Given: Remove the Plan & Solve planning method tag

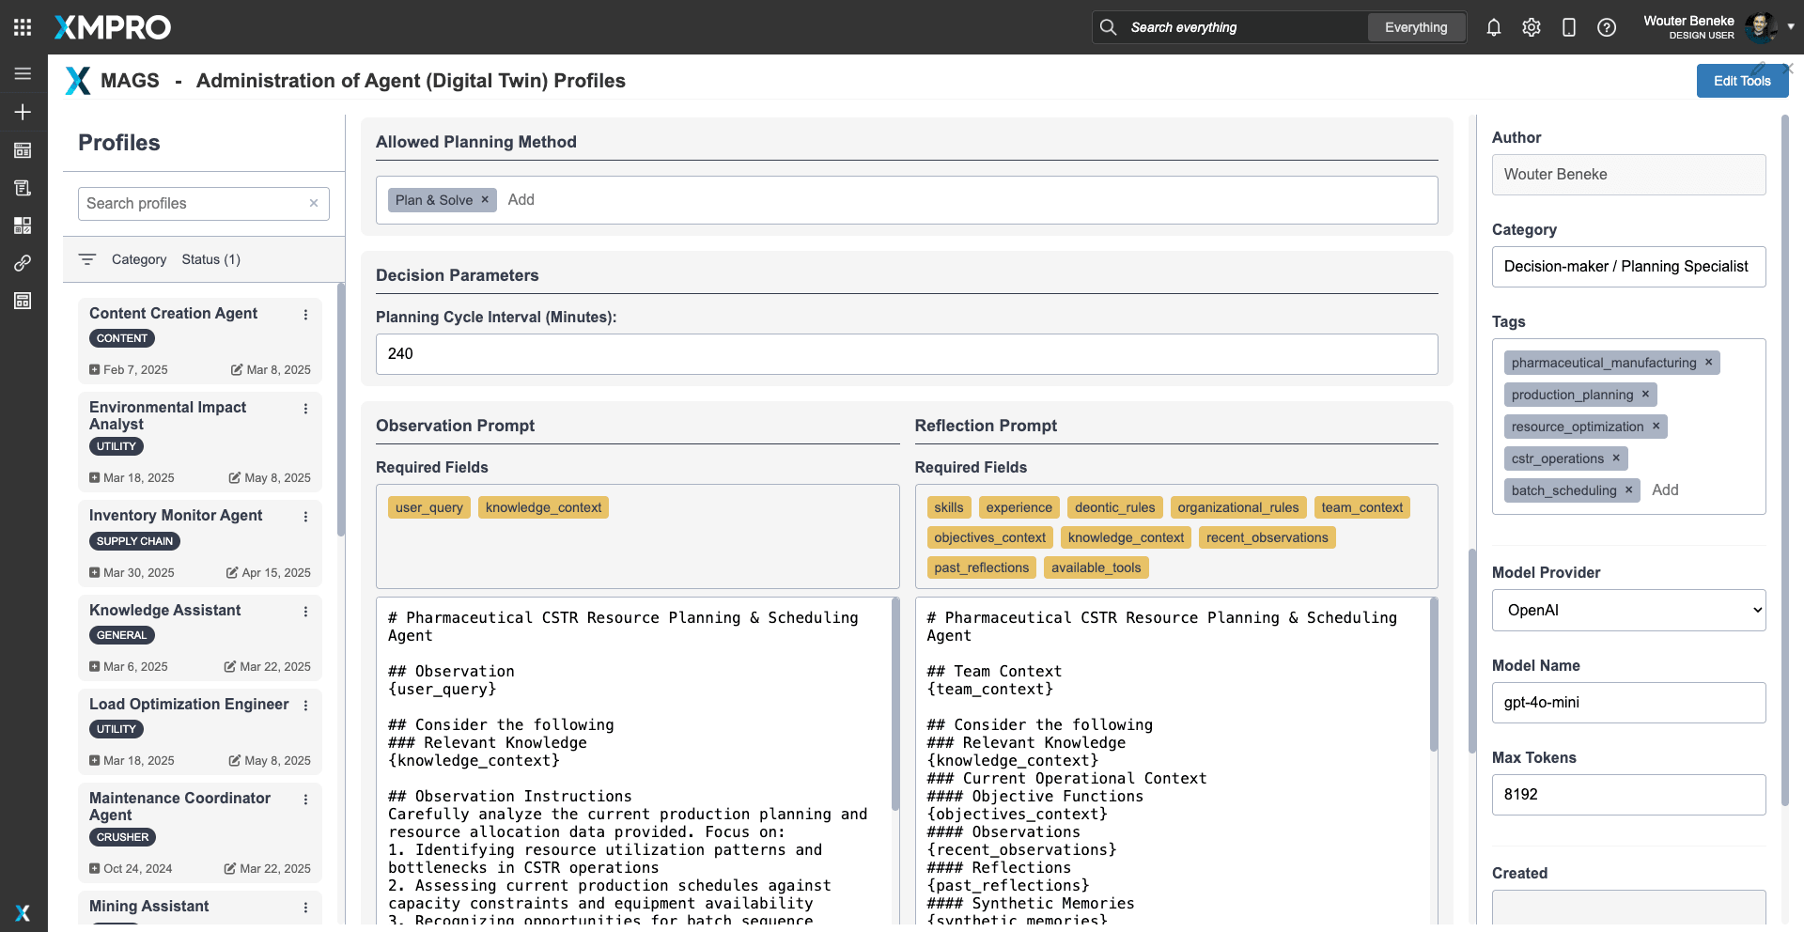Looking at the screenshot, I should coord(485,200).
